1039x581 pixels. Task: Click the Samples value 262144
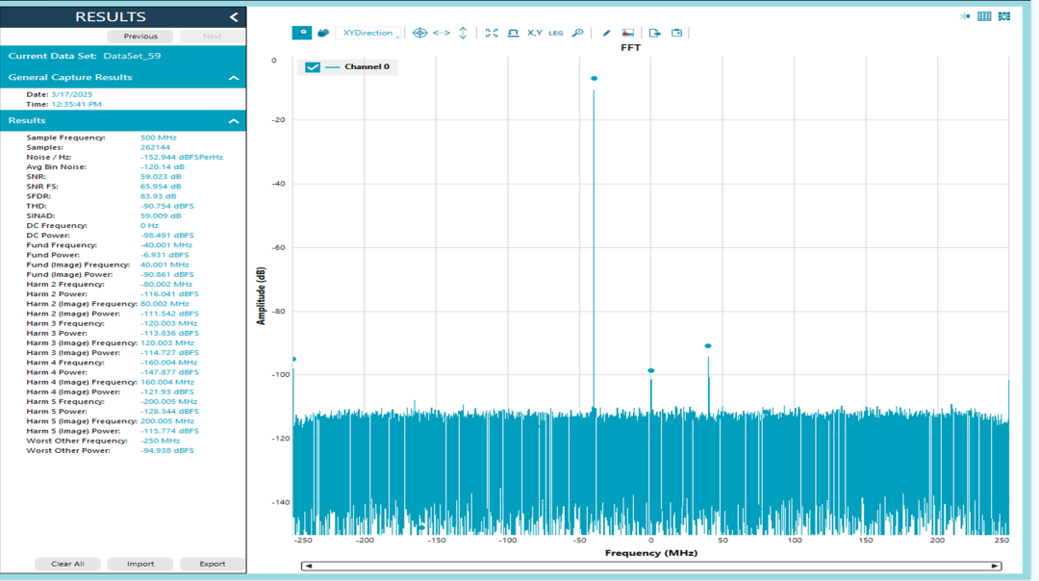tap(155, 147)
